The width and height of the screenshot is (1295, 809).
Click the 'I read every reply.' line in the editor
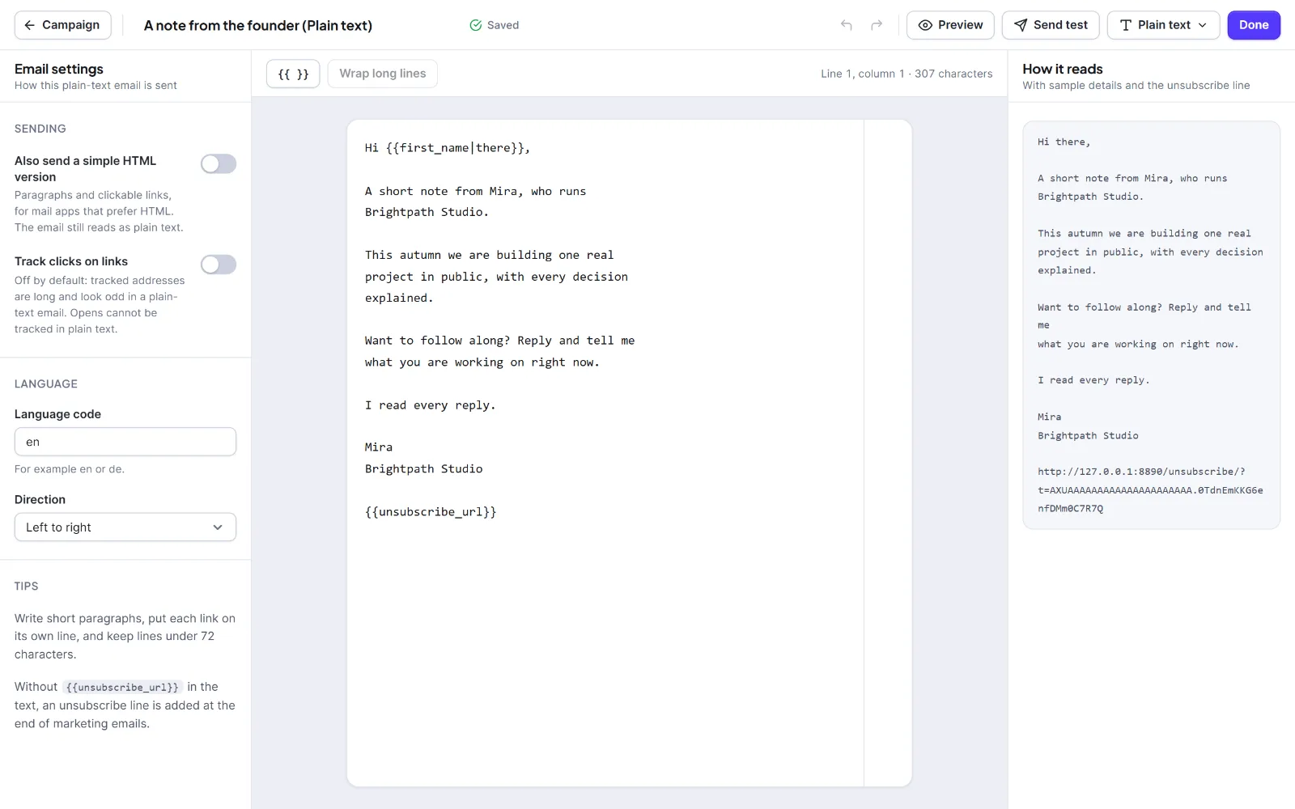(x=430, y=405)
